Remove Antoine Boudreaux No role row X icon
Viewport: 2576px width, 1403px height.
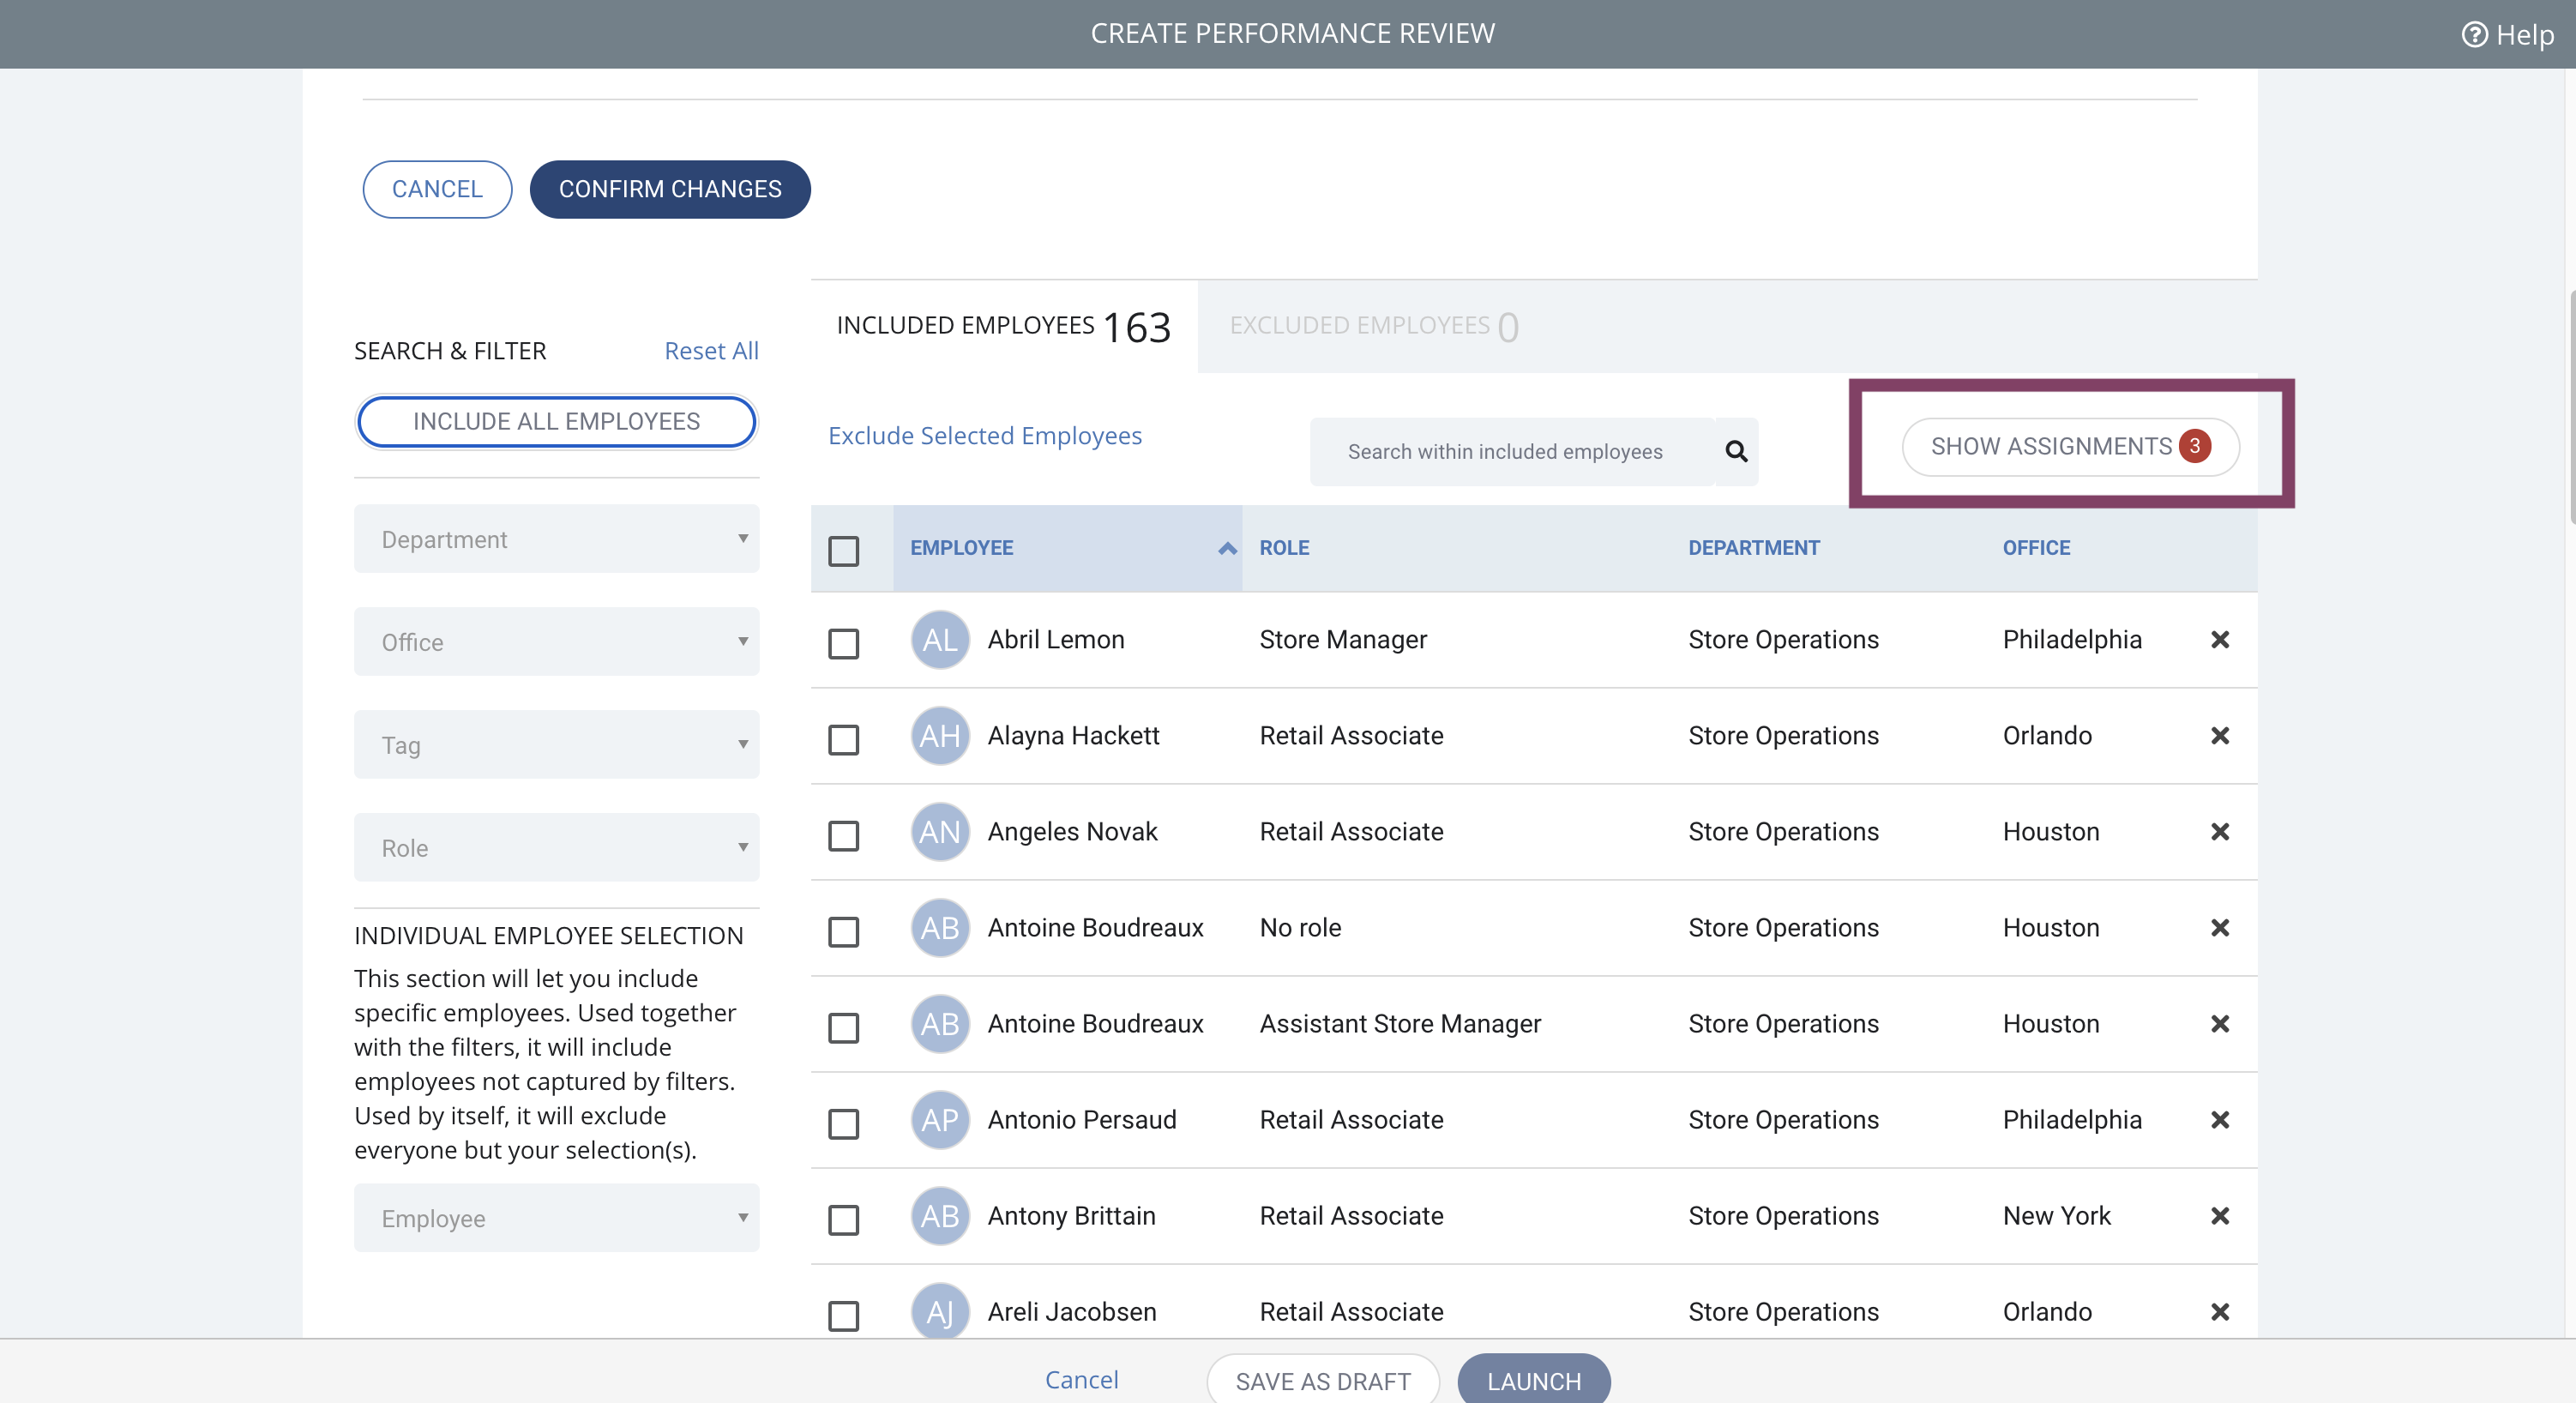(2220, 928)
